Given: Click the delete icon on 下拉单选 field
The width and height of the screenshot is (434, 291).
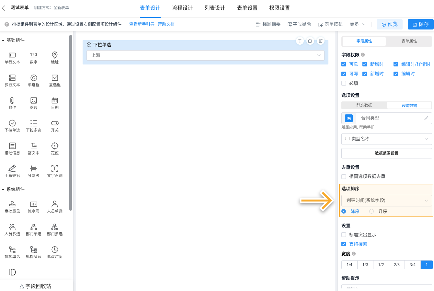Looking at the screenshot, I should [320, 41].
